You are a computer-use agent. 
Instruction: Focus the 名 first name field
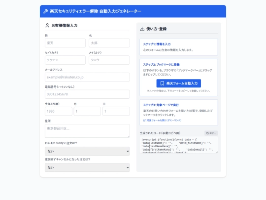(109, 43)
